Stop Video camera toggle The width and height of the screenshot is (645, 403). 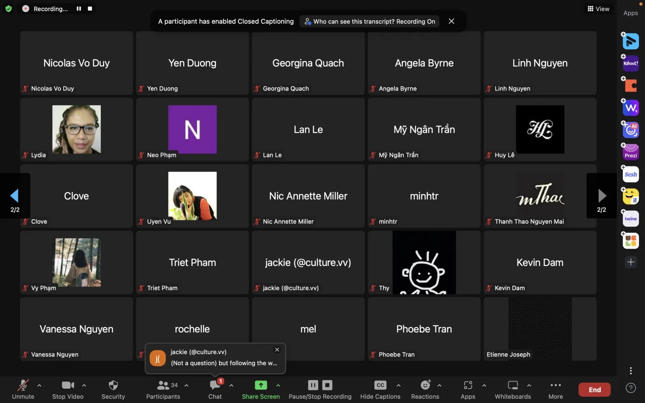[x=68, y=390]
